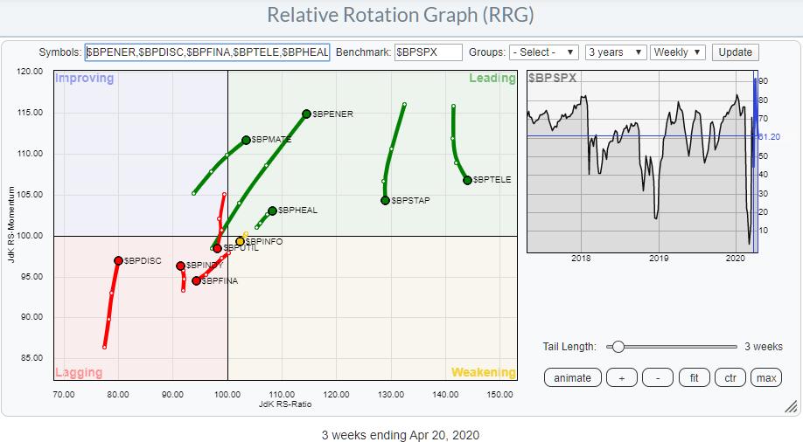
Task: Zoom out with the minus button
Action: 657,378
